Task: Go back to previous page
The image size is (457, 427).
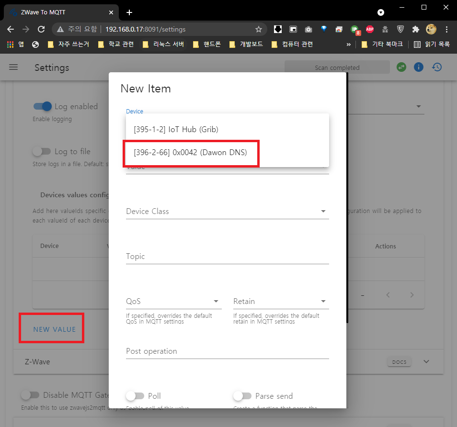Action: tap(11, 29)
